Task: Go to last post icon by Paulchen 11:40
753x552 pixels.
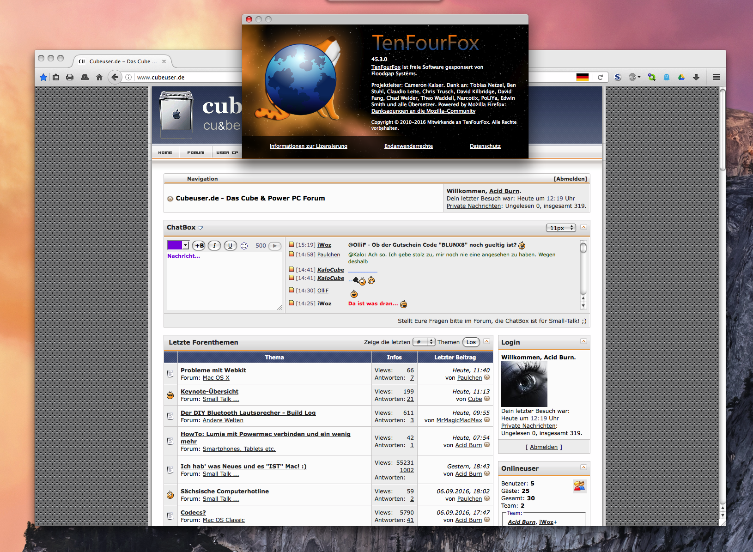Action: click(487, 377)
